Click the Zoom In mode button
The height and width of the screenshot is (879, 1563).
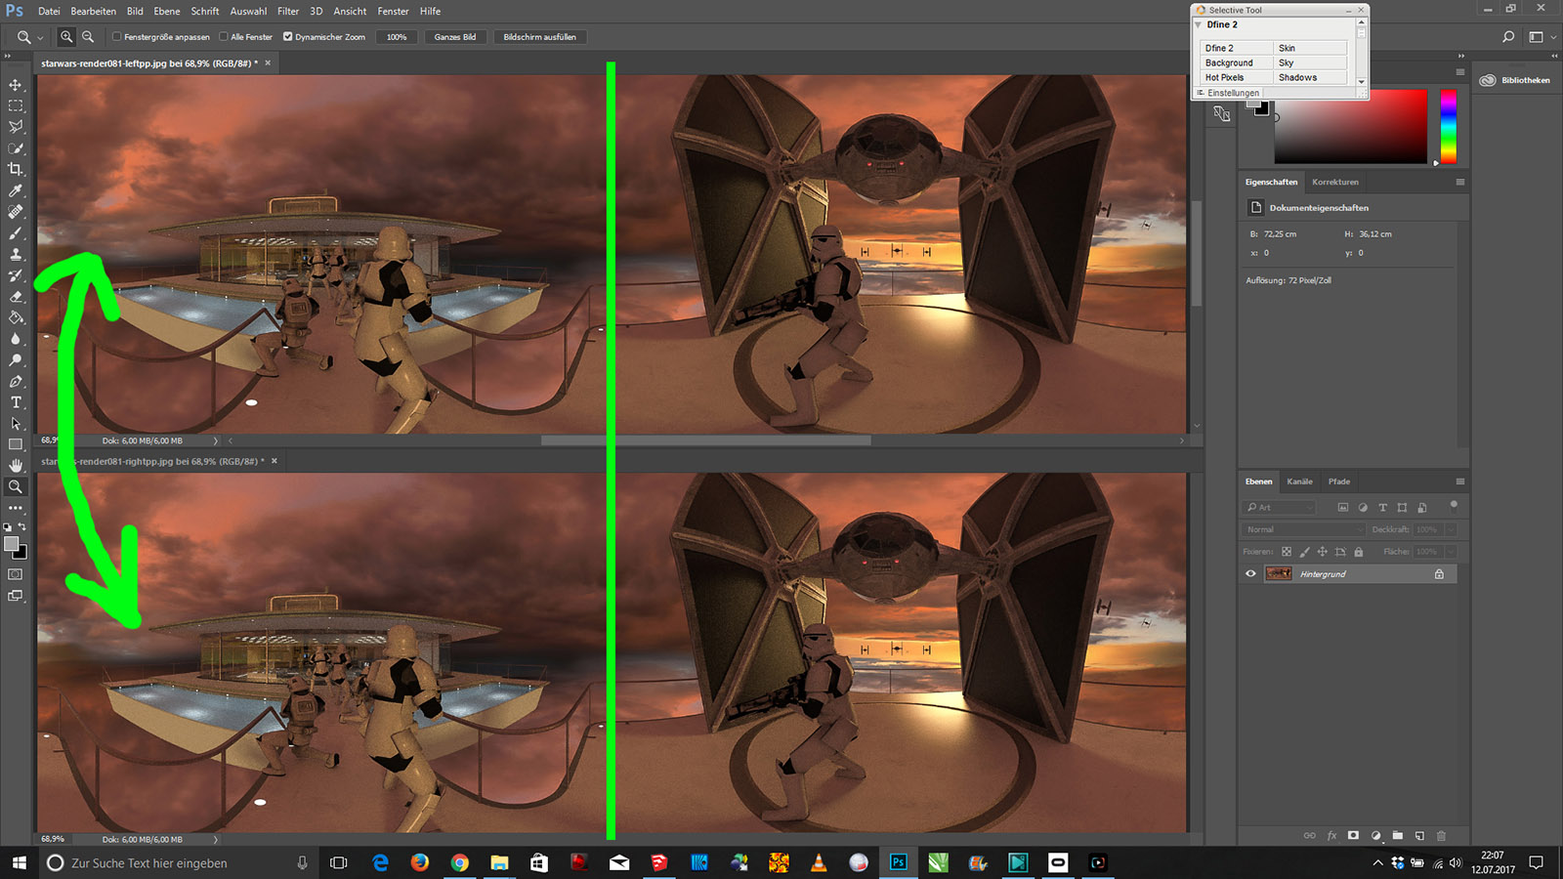coord(66,37)
